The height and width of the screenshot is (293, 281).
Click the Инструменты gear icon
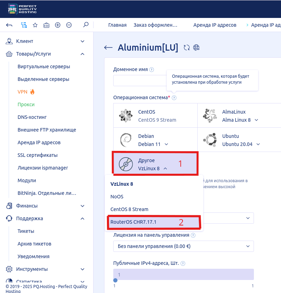(x=9, y=269)
